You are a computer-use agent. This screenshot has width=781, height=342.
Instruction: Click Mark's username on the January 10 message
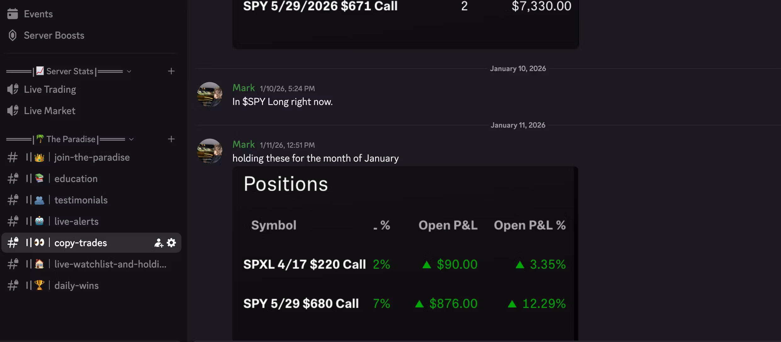tap(243, 88)
